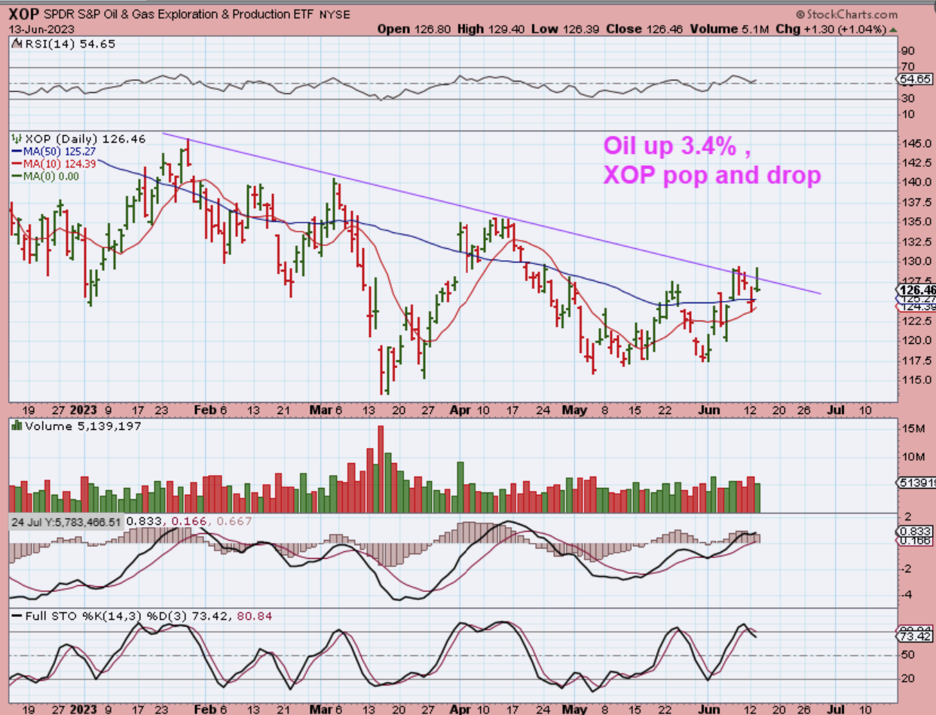The width and height of the screenshot is (936, 715).
Task: Click the 73.42 tag on stochastic right axis
Action: (914, 637)
